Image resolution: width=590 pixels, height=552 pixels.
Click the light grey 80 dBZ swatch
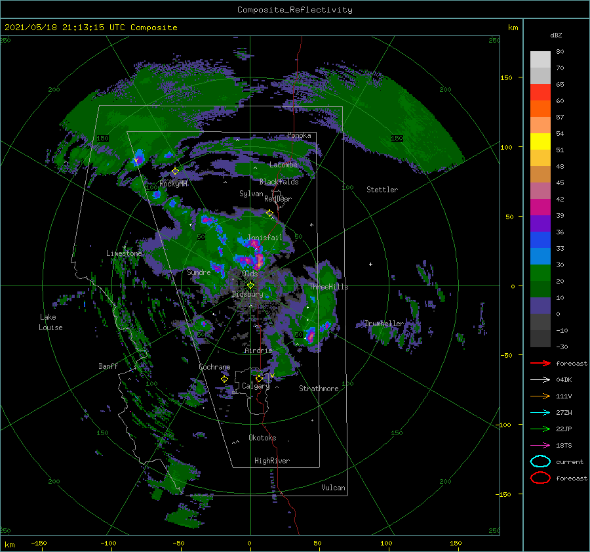click(x=540, y=59)
